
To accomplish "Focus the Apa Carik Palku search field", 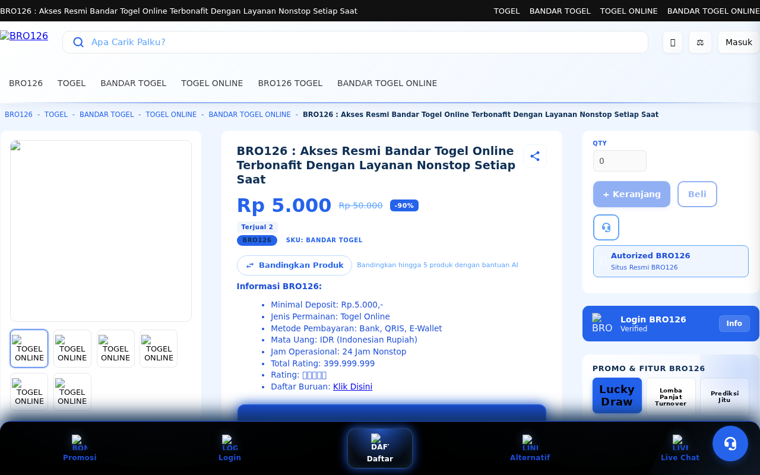I will click(355, 42).
